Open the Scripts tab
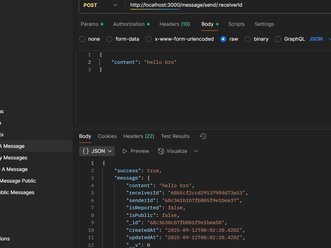The height and width of the screenshot is (248, 331). pyautogui.click(x=236, y=24)
